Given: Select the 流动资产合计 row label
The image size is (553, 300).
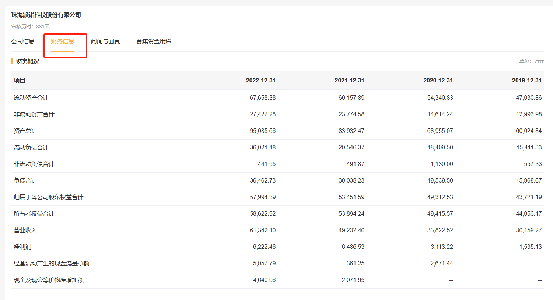Looking at the screenshot, I should click(x=31, y=98).
